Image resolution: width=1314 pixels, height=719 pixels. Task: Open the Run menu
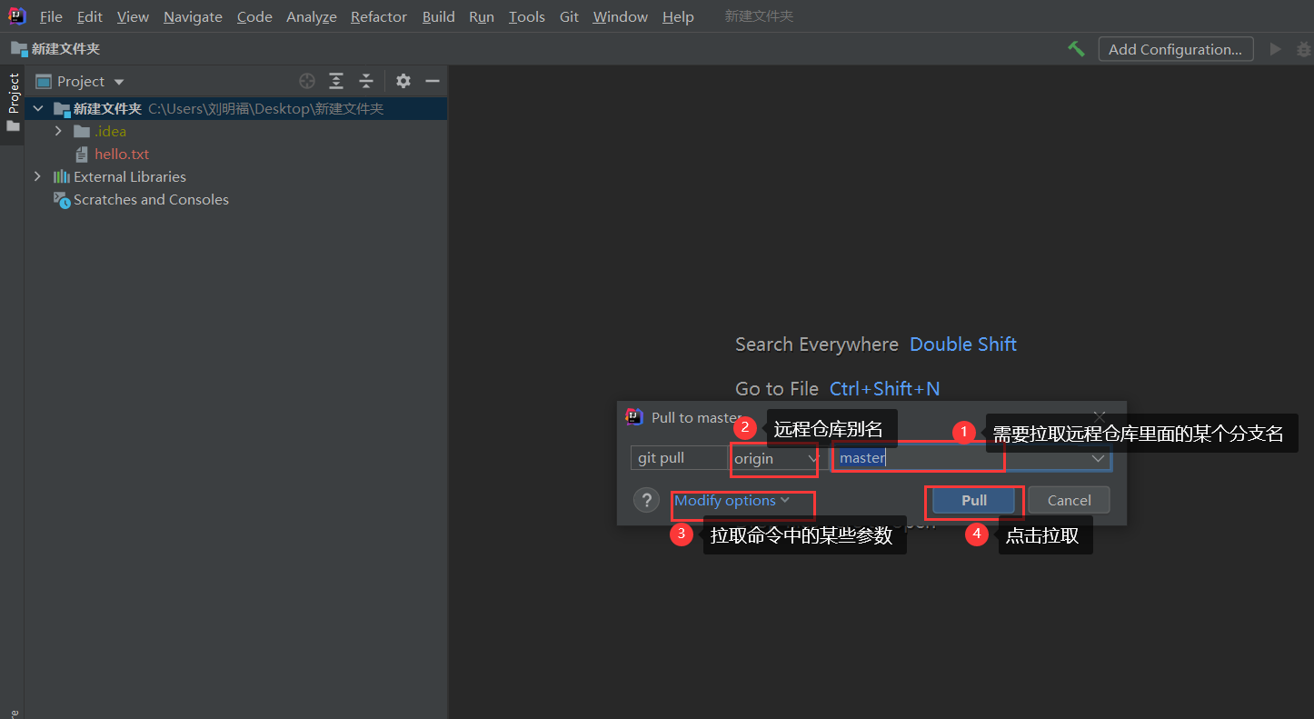pos(482,17)
